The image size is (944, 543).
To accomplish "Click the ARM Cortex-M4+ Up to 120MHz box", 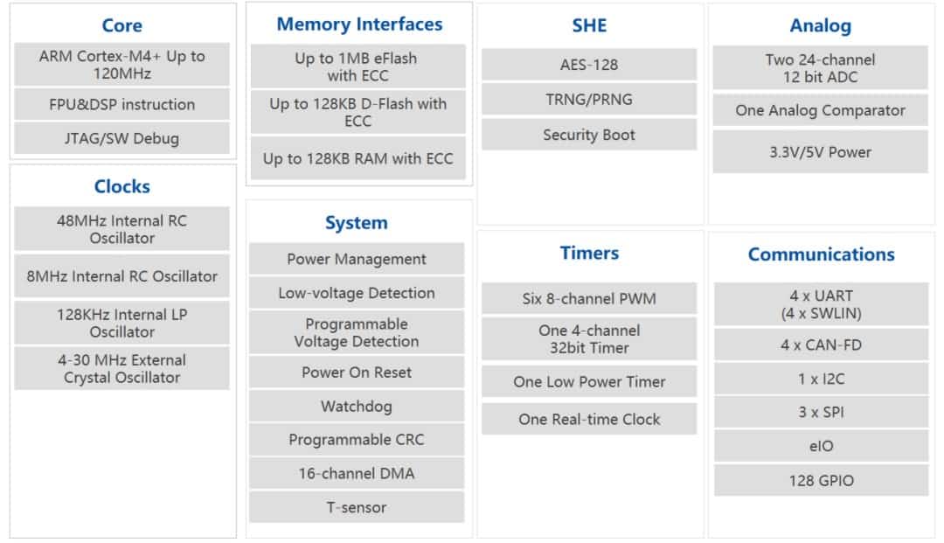I will 121,65.
